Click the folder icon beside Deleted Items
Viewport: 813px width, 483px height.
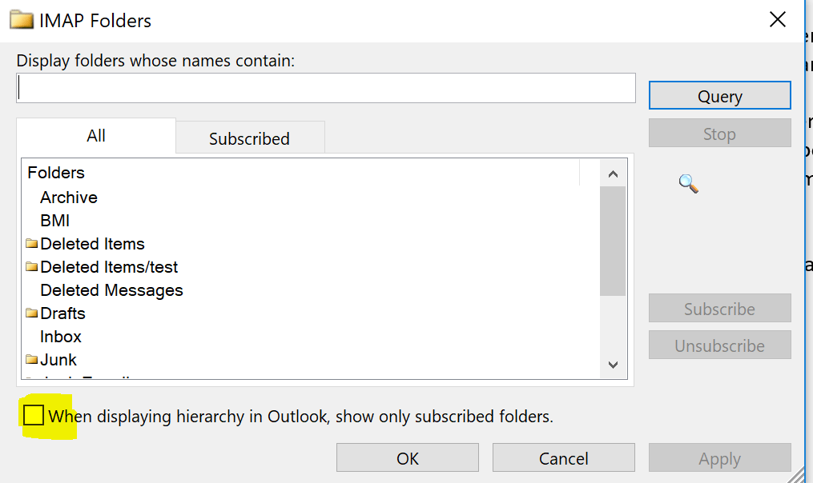pyautogui.click(x=31, y=244)
